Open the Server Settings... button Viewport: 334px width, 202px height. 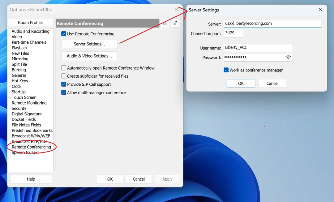tap(89, 44)
